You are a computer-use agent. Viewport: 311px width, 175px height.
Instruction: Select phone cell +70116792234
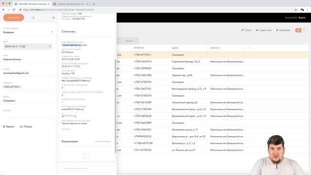142,150
